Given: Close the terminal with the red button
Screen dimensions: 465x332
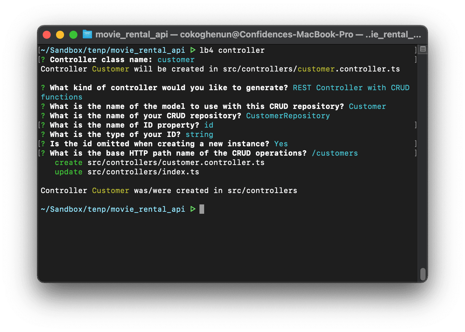Looking at the screenshot, I should [47, 35].
